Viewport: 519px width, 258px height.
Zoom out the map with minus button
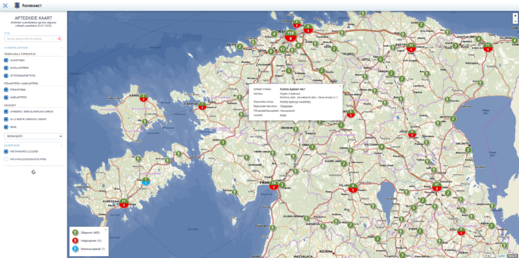[515, 21]
